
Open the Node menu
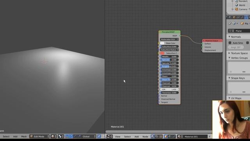(x=145, y=137)
